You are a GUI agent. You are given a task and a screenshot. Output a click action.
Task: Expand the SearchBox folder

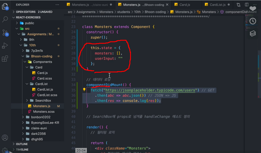click(x=37, y=101)
